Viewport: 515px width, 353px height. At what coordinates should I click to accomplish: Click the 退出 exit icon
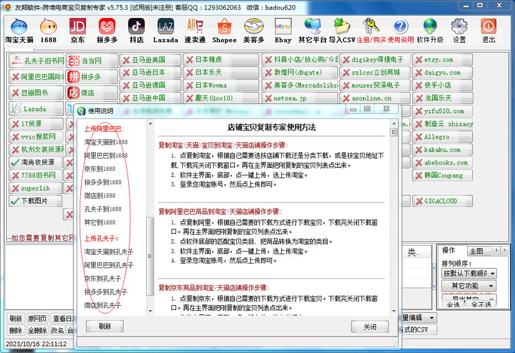coord(489,30)
